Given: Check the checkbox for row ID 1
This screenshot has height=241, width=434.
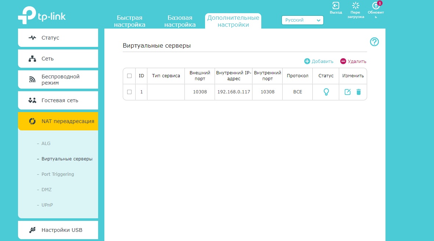Looking at the screenshot, I should (129, 92).
